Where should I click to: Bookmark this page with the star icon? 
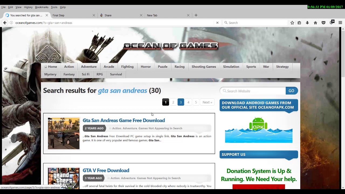(x=292, y=23)
